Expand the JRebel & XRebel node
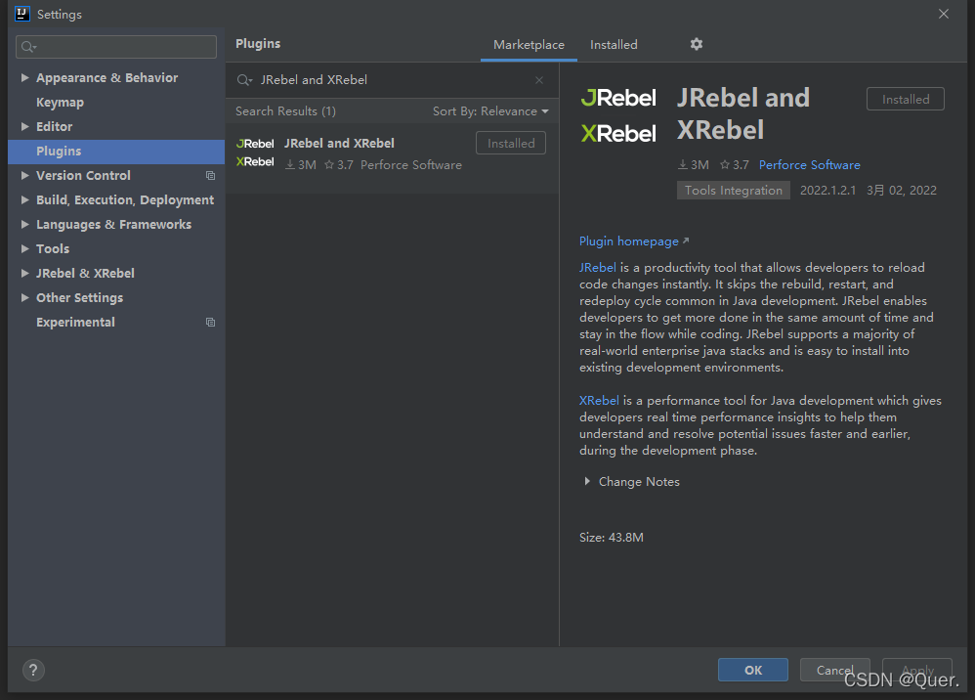 [x=24, y=273]
